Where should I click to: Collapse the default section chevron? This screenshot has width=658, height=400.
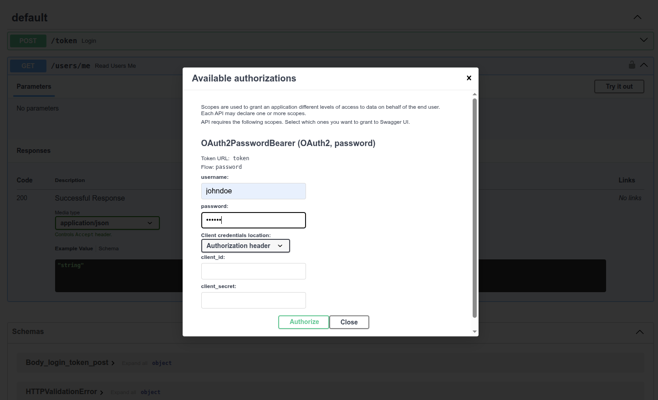[x=637, y=17]
